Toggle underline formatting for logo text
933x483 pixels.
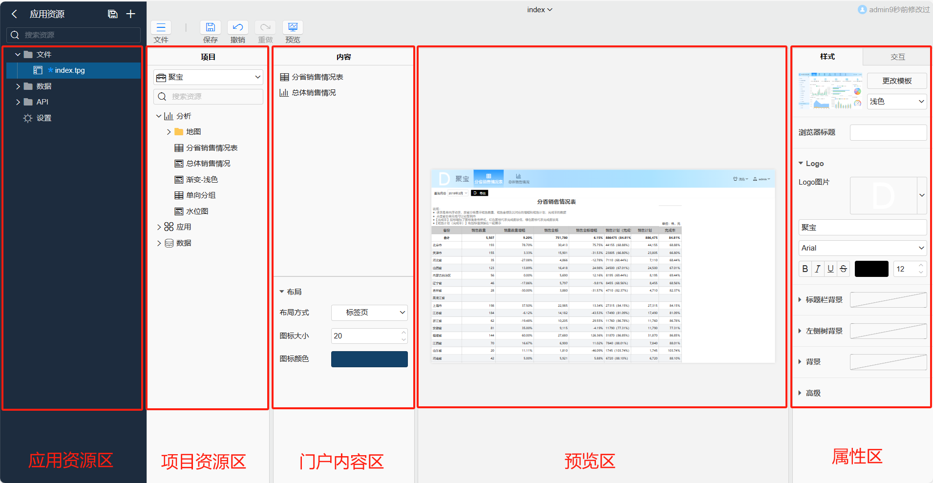[830, 269]
